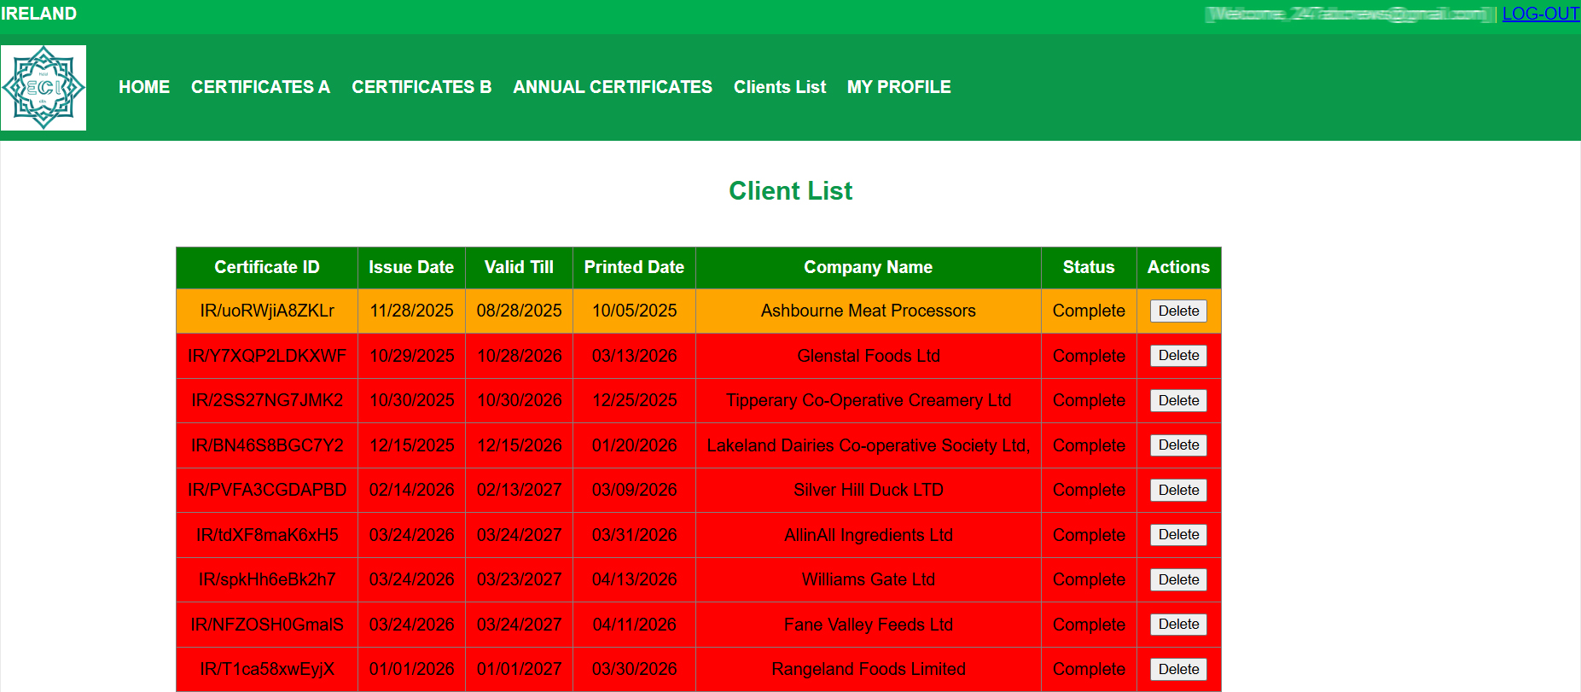
Task: Click the Valid Till column header
Action: [519, 267]
